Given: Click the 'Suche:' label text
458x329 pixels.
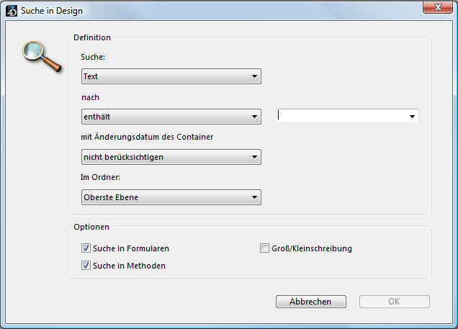Looking at the screenshot, I should tap(94, 56).
